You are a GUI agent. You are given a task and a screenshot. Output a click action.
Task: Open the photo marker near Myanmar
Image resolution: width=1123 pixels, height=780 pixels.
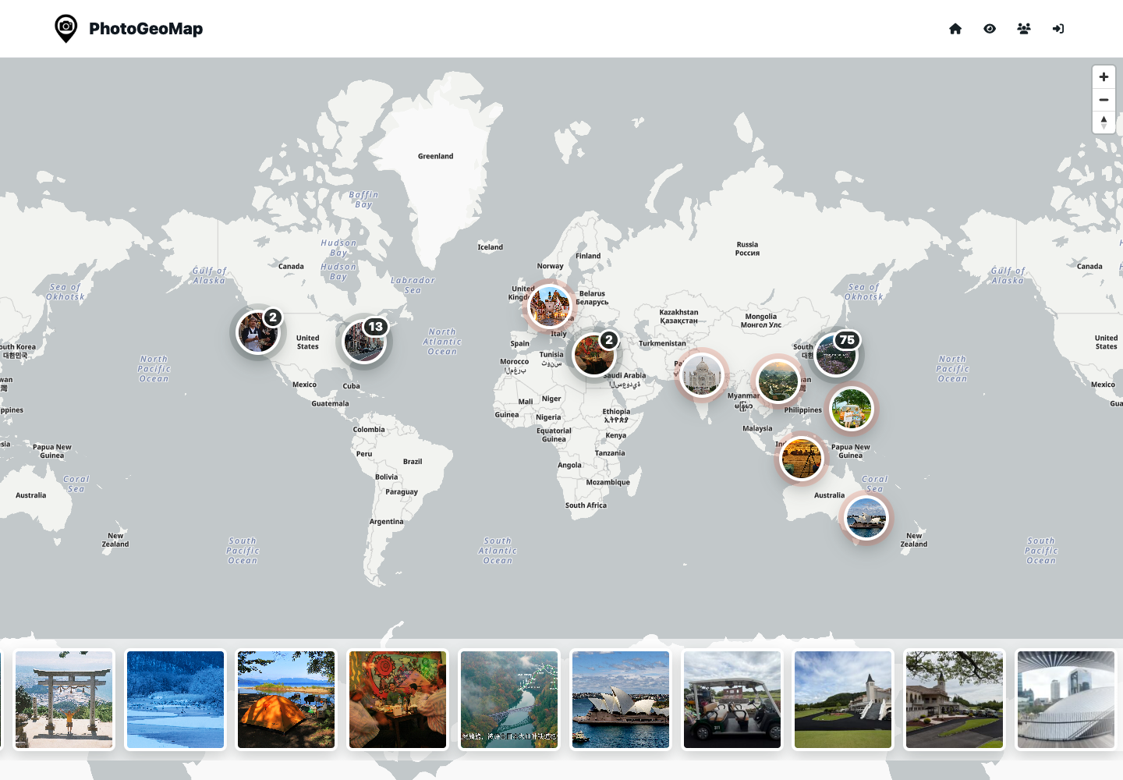click(x=778, y=381)
